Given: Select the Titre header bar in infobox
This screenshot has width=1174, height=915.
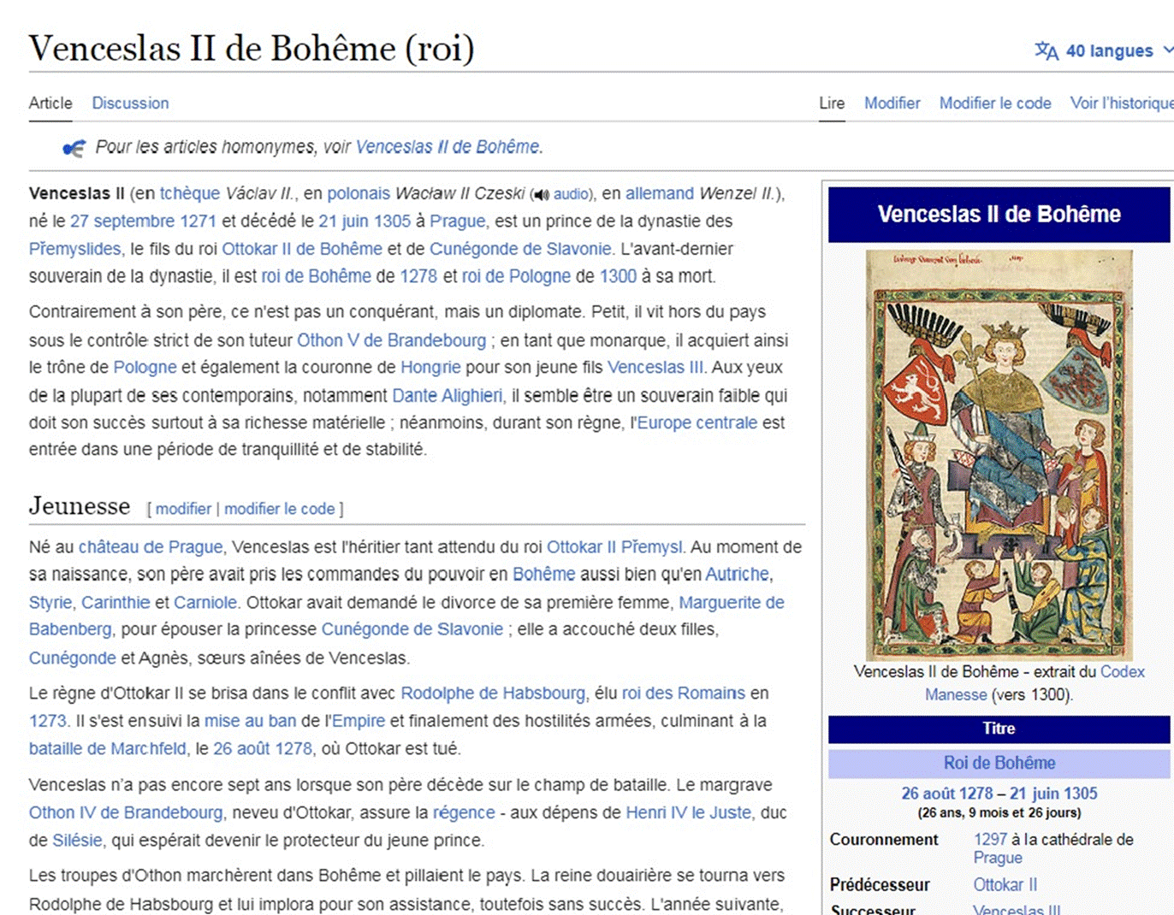Looking at the screenshot, I should 999,729.
